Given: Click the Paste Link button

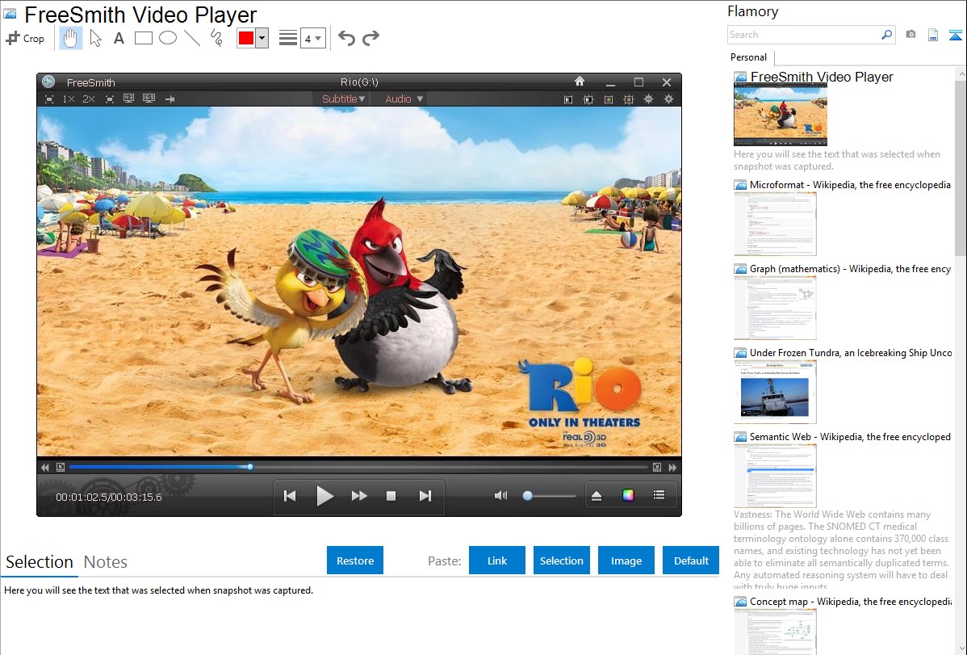Looking at the screenshot, I should [x=497, y=561].
